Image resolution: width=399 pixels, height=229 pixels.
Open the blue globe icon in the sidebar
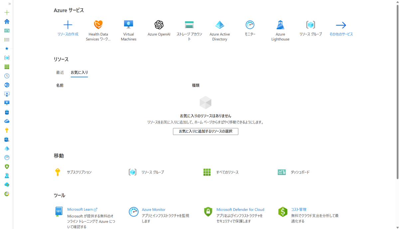[7, 85]
